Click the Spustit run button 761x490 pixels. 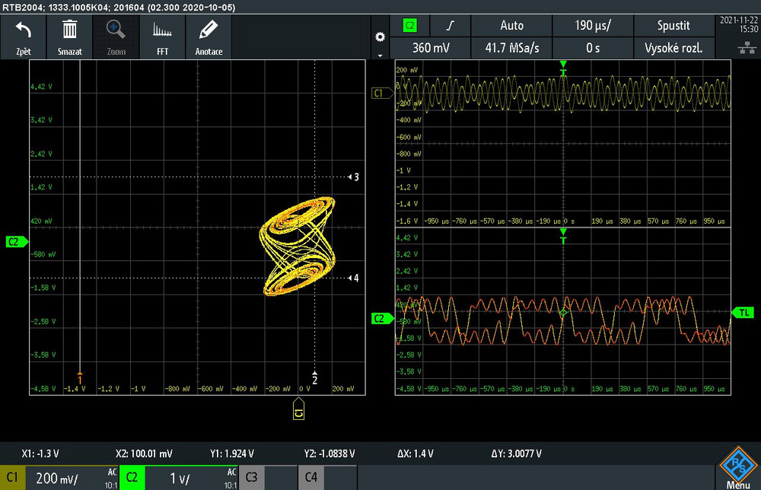pyautogui.click(x=673, y=26)
